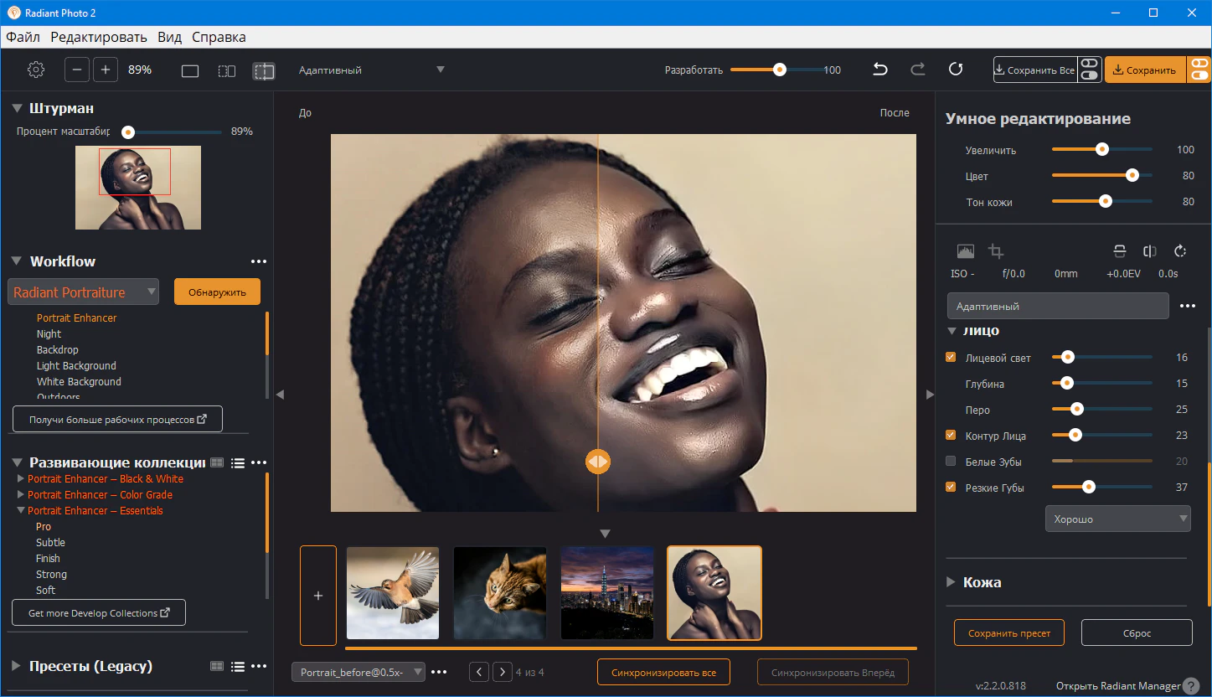Uncheck the Лицевой свет checkbox
Screen dimensions: 1212x697
pos(951,358)
